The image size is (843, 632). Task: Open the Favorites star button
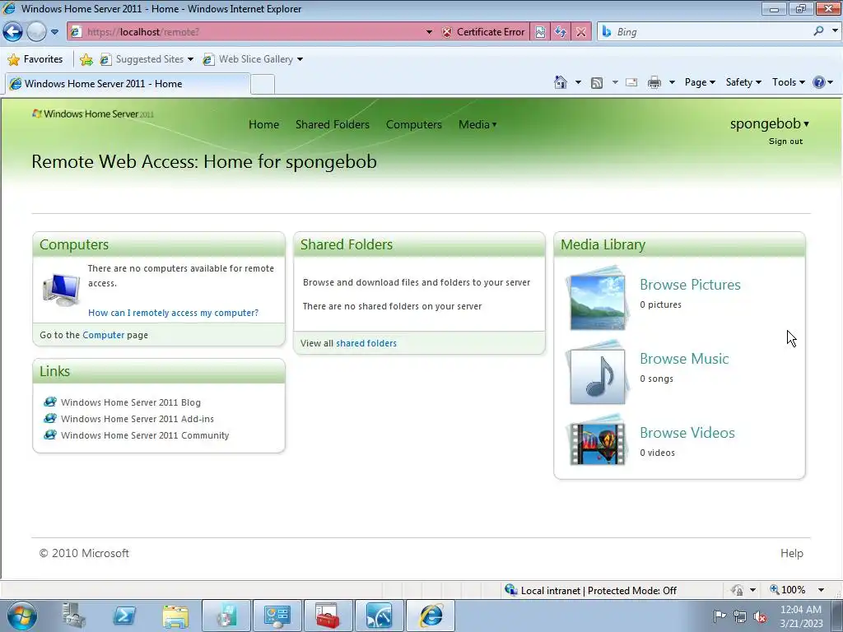pyautogui.click(x=36, y=59)
